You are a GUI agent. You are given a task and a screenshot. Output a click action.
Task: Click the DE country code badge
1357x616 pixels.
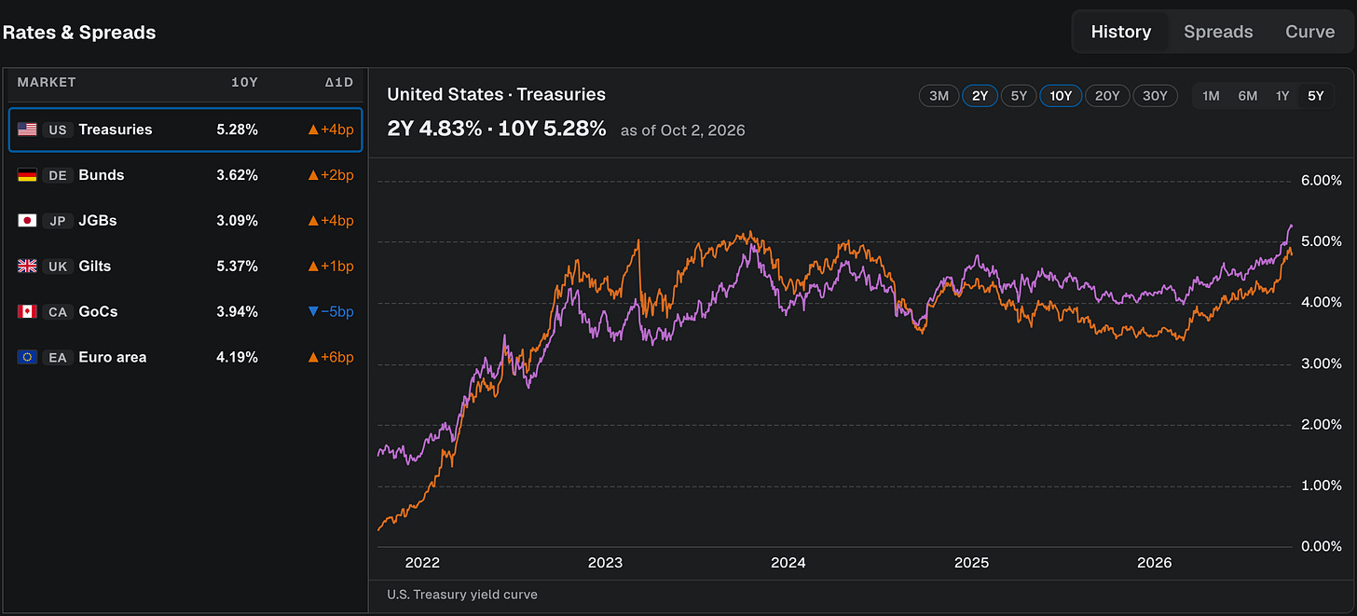click(58, 175)
